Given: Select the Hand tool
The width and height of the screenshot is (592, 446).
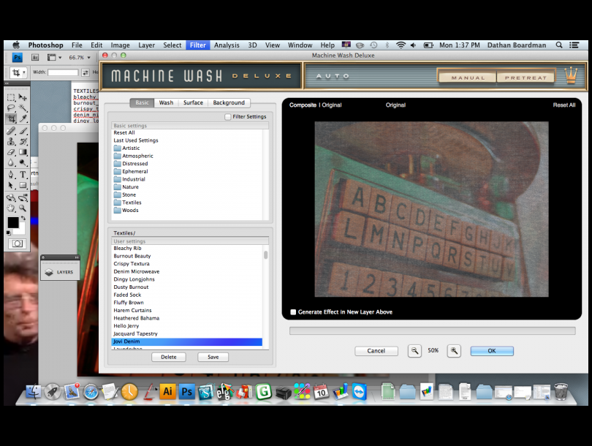Looking at the screenshot, I should pos(11,208).
